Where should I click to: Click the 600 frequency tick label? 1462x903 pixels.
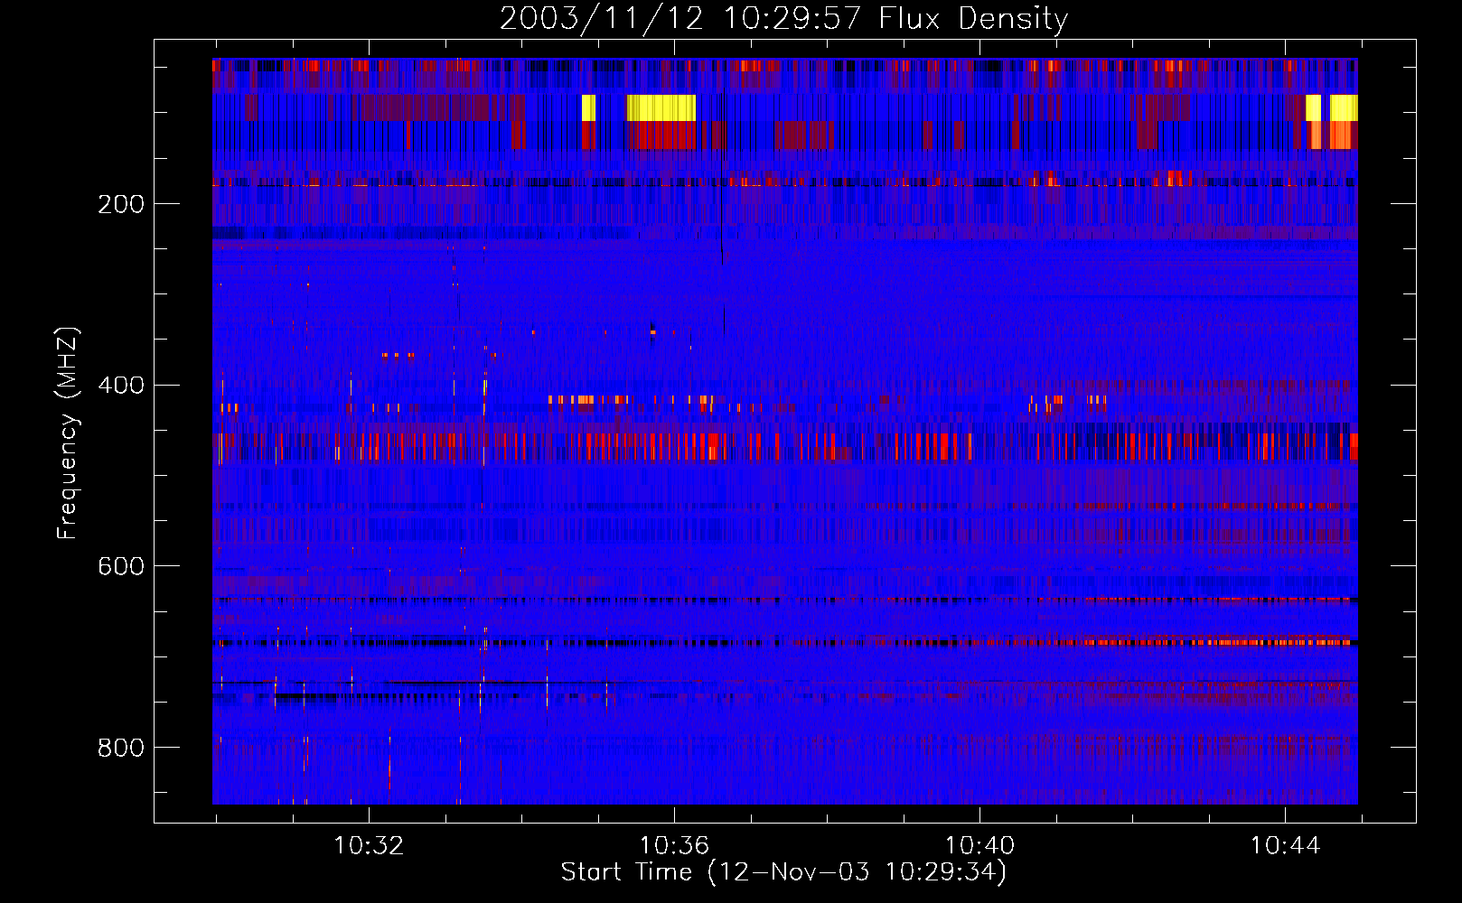coord(121,566)
